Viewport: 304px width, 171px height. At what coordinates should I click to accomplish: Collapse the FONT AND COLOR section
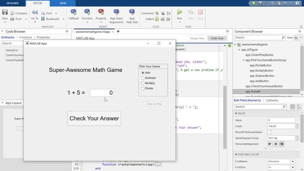[236, 154]
